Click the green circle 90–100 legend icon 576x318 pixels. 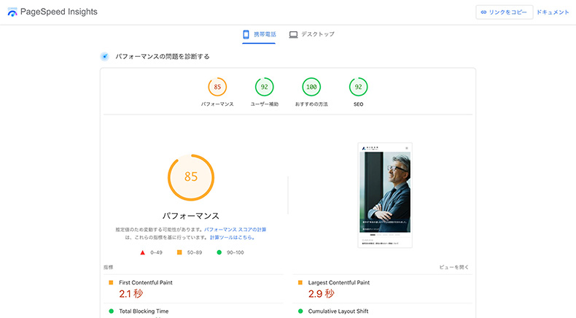tap(219, 252)
